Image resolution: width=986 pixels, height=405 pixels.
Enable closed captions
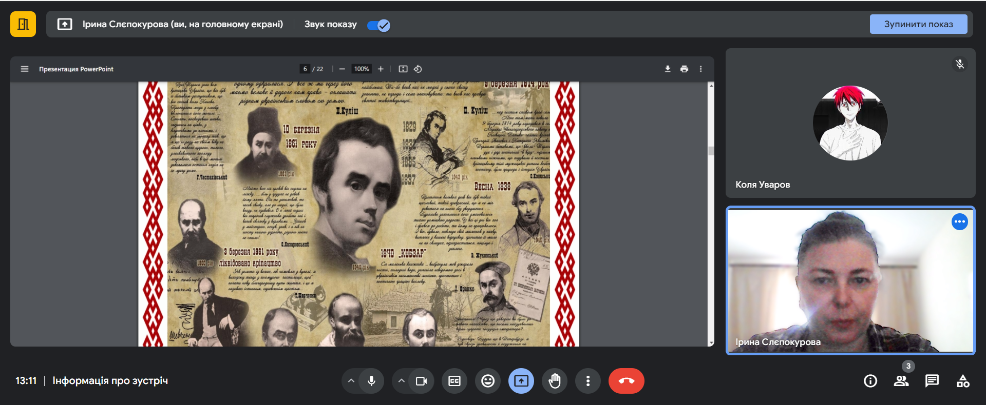pyautogui.click(x=454, y=381)
